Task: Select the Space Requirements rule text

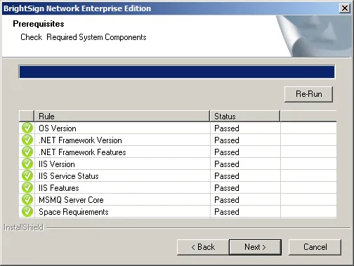Action: [74, 212]
